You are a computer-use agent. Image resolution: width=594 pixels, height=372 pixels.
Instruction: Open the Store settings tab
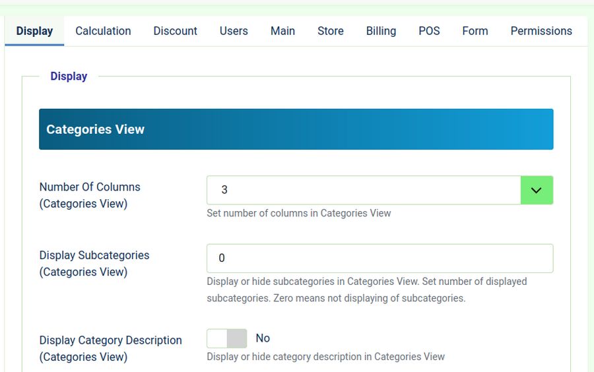(x=330, y=31)
